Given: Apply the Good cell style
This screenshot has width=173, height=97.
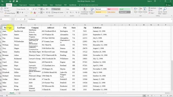Looking at the screenshot, I should click(x=125, y=9).
